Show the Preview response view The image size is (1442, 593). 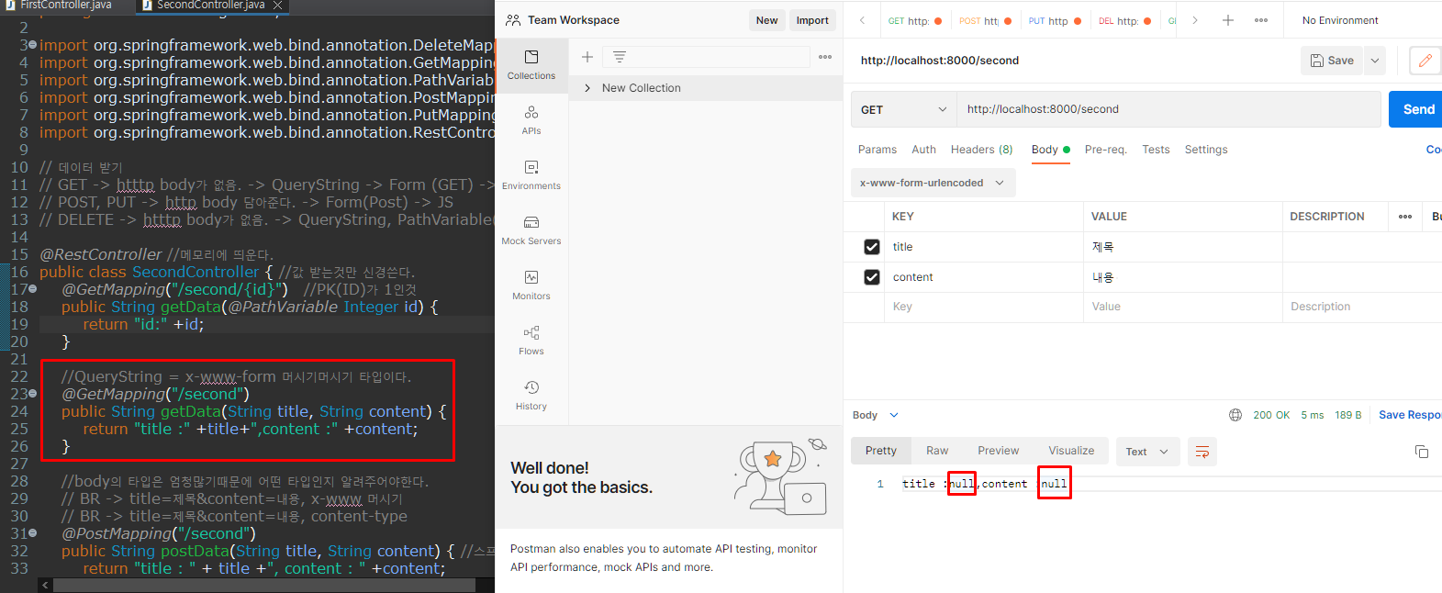coord(999,451)
